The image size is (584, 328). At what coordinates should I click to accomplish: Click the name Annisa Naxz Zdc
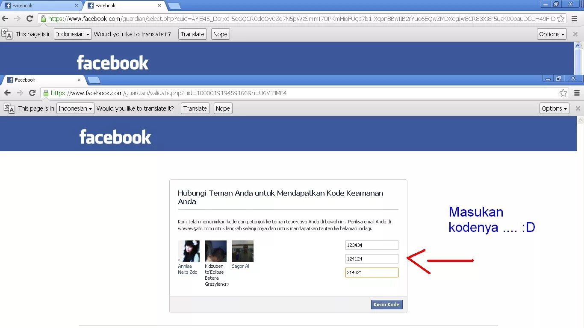[x=187, y=269]
